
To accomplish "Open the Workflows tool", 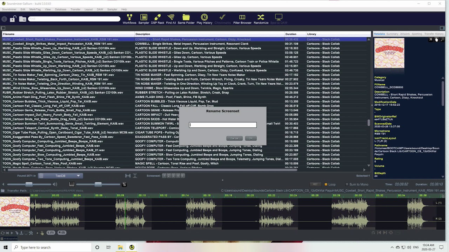I will pyautogui.click(x=129, y=19).
